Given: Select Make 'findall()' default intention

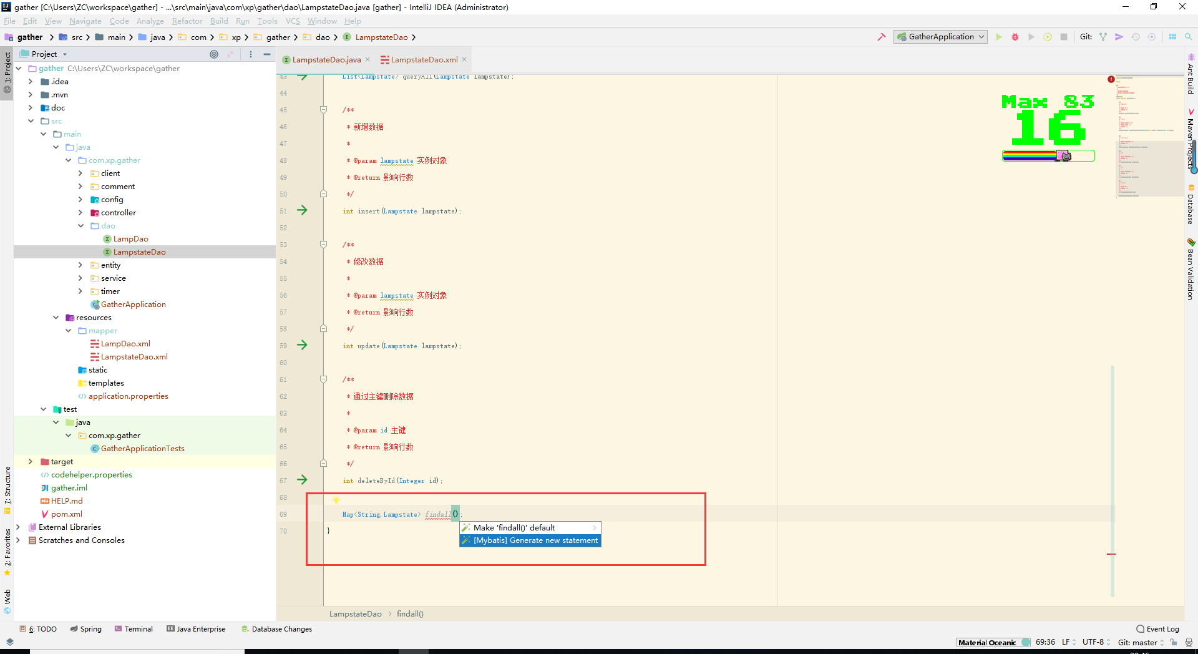Looking at the screenshot, I should click(x=530, y=528).
